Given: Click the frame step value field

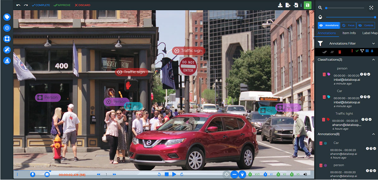Looking at the screenshot, I should 106,174.
